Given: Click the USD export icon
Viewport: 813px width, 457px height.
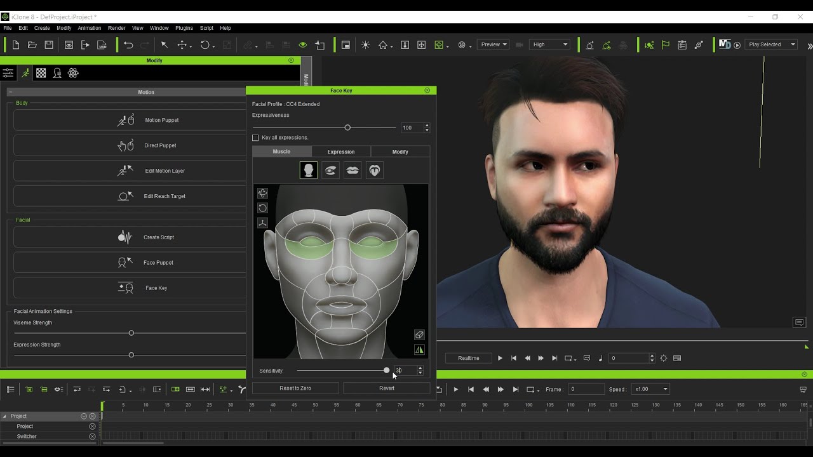Looking at the screenshot, I should (x=102, y=44).
